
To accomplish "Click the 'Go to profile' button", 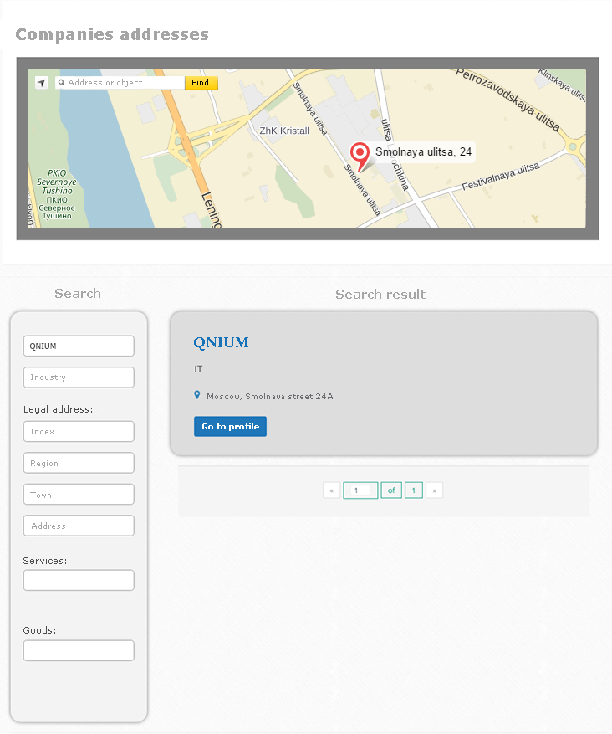I will (x=231, y=427).
